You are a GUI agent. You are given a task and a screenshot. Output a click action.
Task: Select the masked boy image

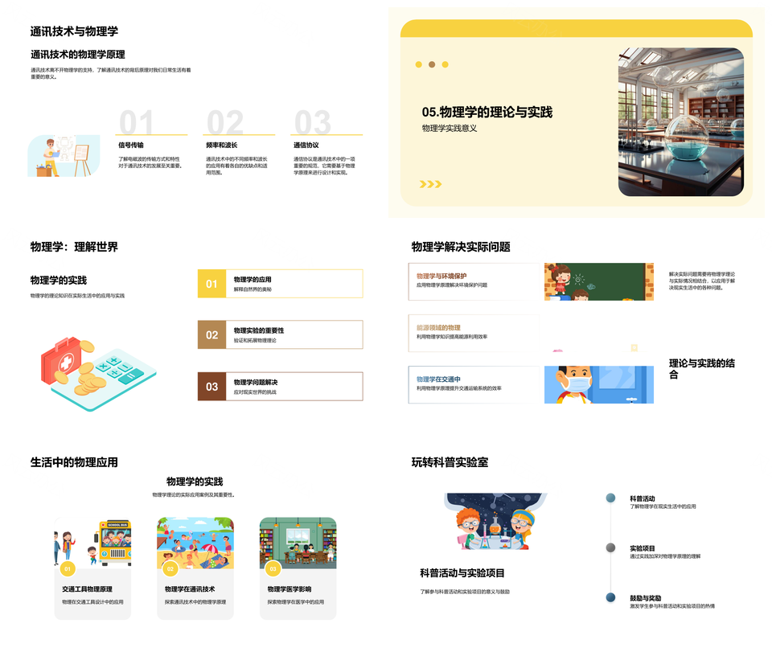point(598,384)
